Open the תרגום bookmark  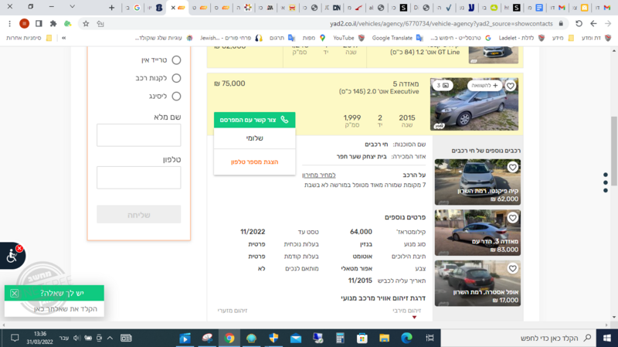[282, 38]
